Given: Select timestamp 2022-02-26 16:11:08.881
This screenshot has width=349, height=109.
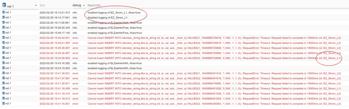Looking at the screenshot, I should (55, 23).
